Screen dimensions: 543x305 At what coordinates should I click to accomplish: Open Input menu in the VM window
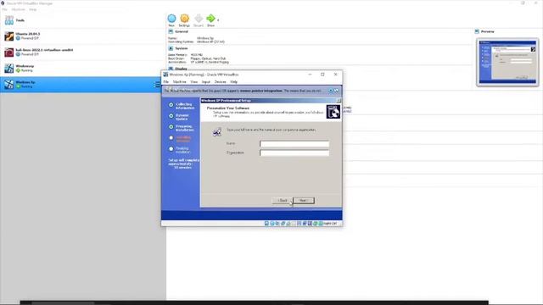(x=206, y=82)
